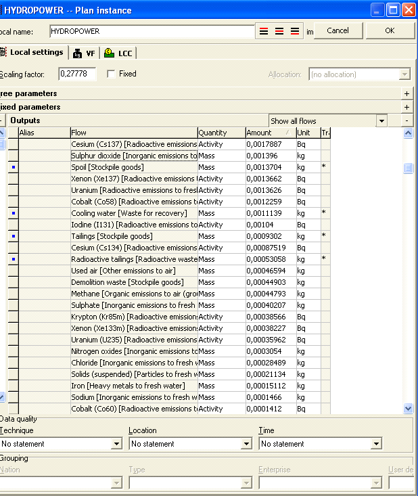Click the middle red-lines alignment icon
Image resolution: width=418 pixels, height=496 pixels.
point(279,31)
